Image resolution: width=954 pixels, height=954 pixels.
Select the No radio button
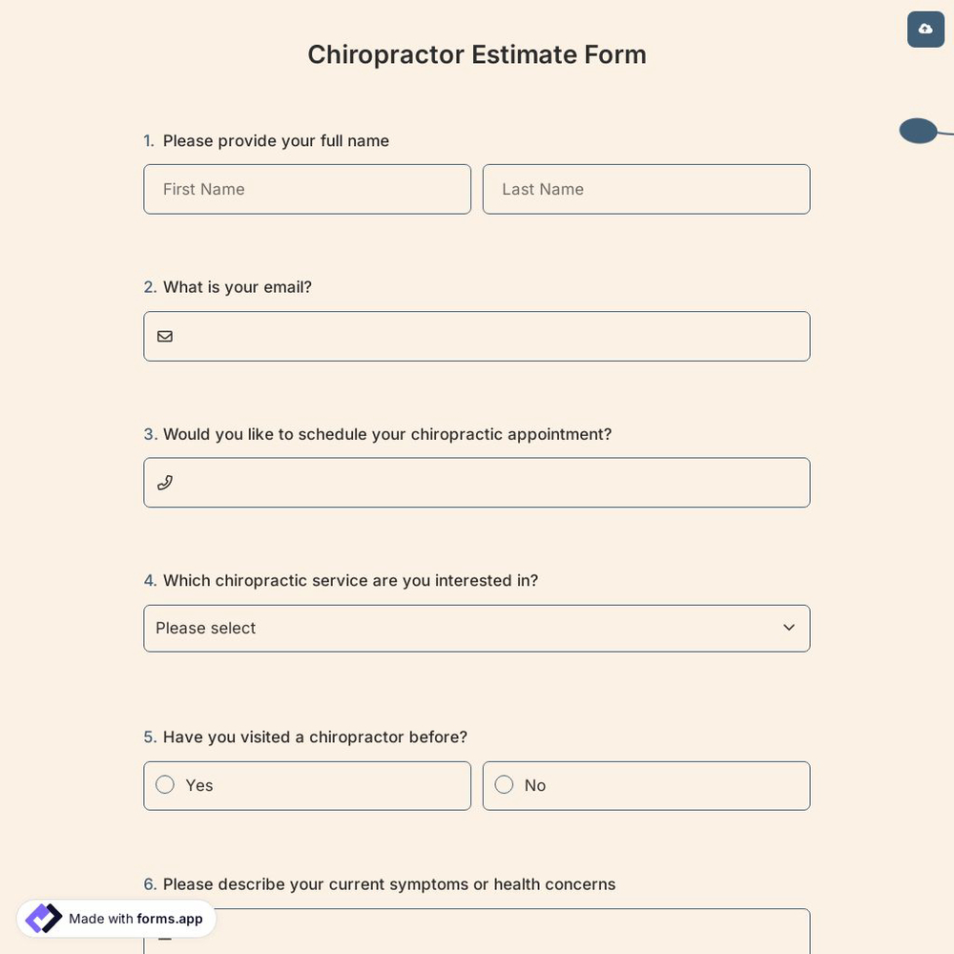coord(504,784)
